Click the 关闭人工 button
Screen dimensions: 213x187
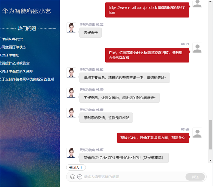76,167
